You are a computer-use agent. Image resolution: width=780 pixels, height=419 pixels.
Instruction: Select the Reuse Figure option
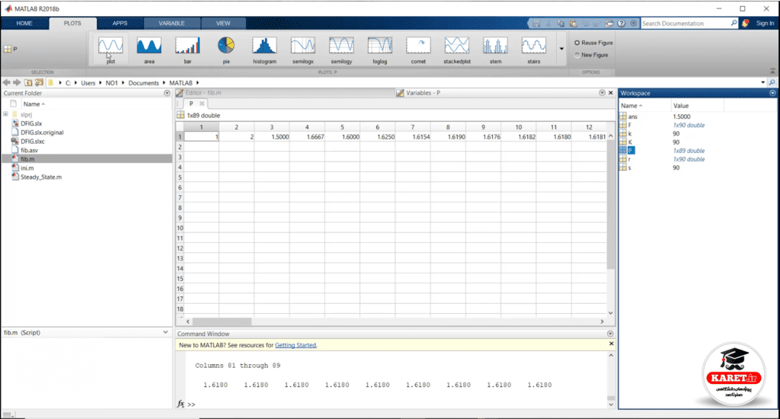[x=593, y=43]
